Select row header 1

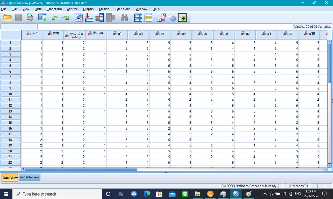click(x=10, y=43)
